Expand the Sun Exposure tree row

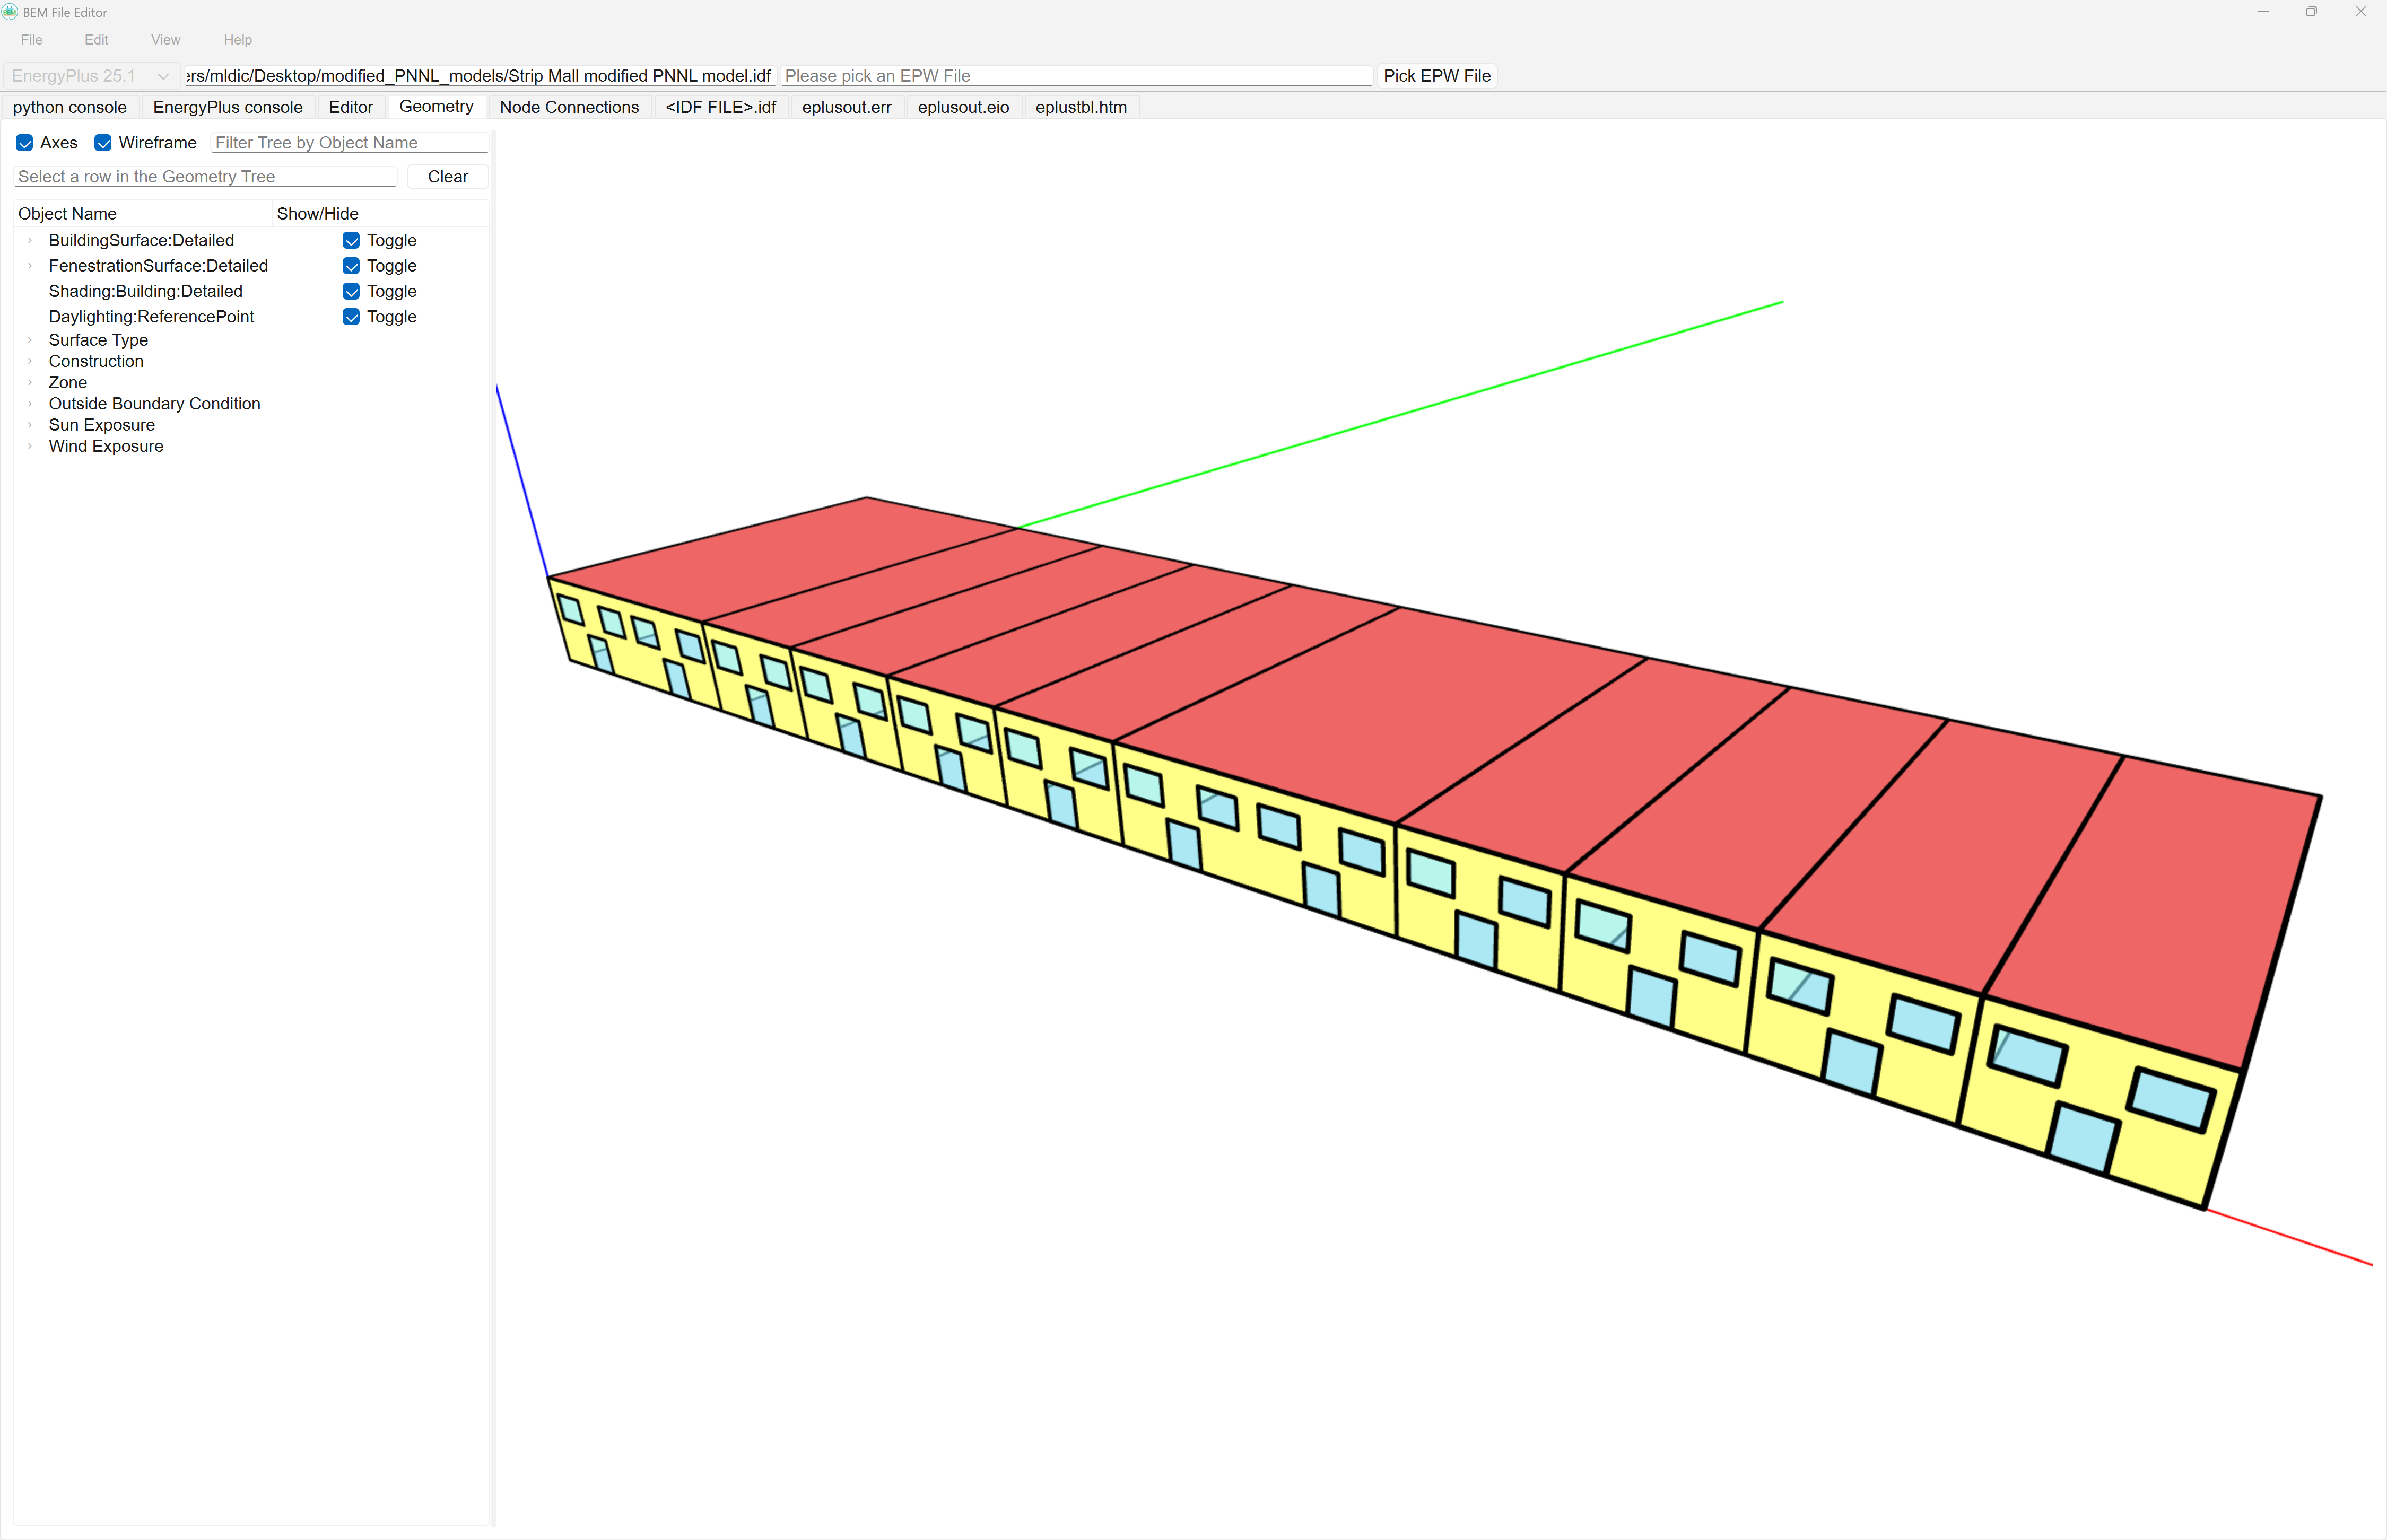(x=30, y=425)
